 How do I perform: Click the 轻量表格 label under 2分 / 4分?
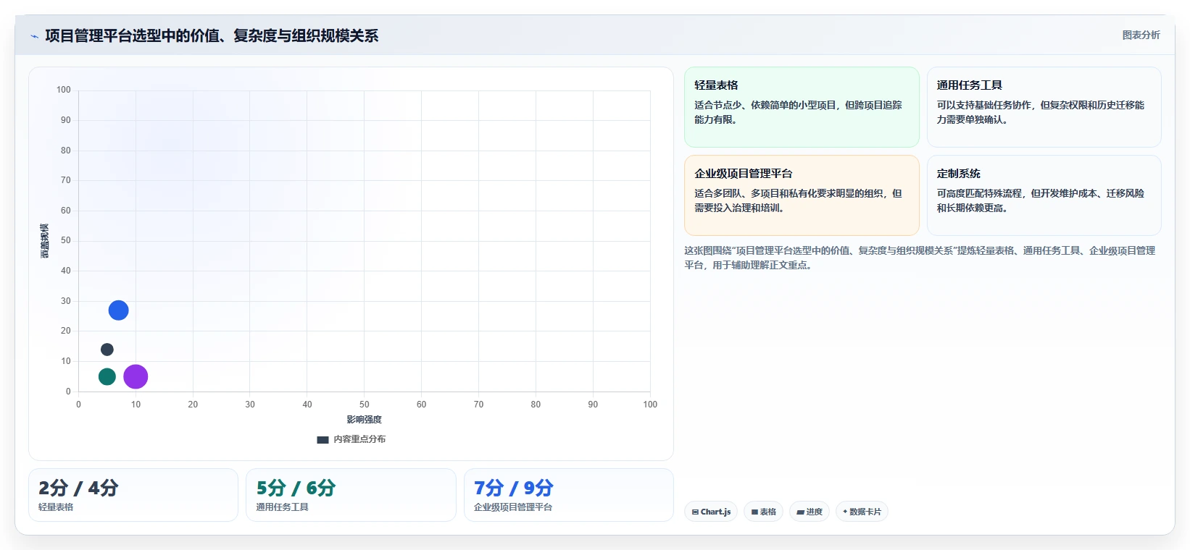[56, 507]
